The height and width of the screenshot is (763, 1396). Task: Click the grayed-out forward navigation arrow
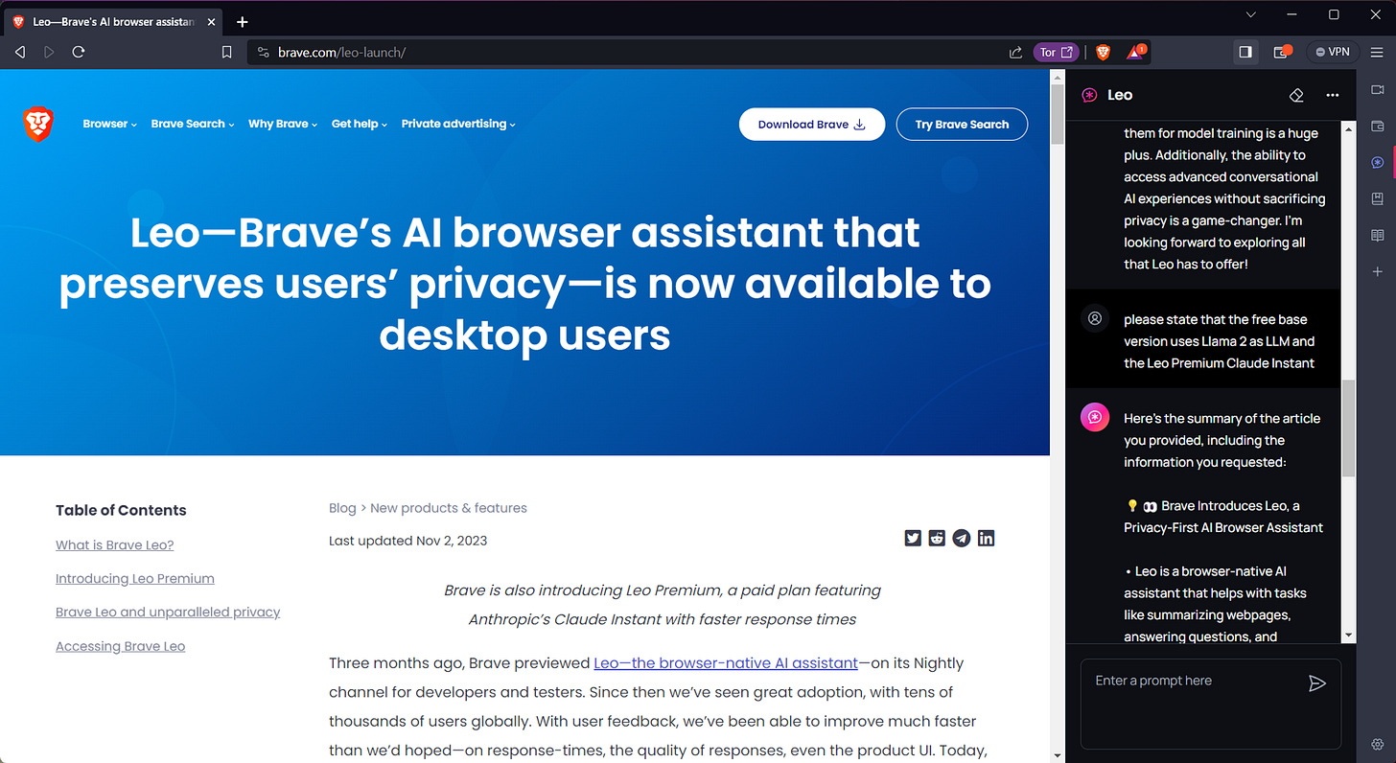tap(49, 52)
